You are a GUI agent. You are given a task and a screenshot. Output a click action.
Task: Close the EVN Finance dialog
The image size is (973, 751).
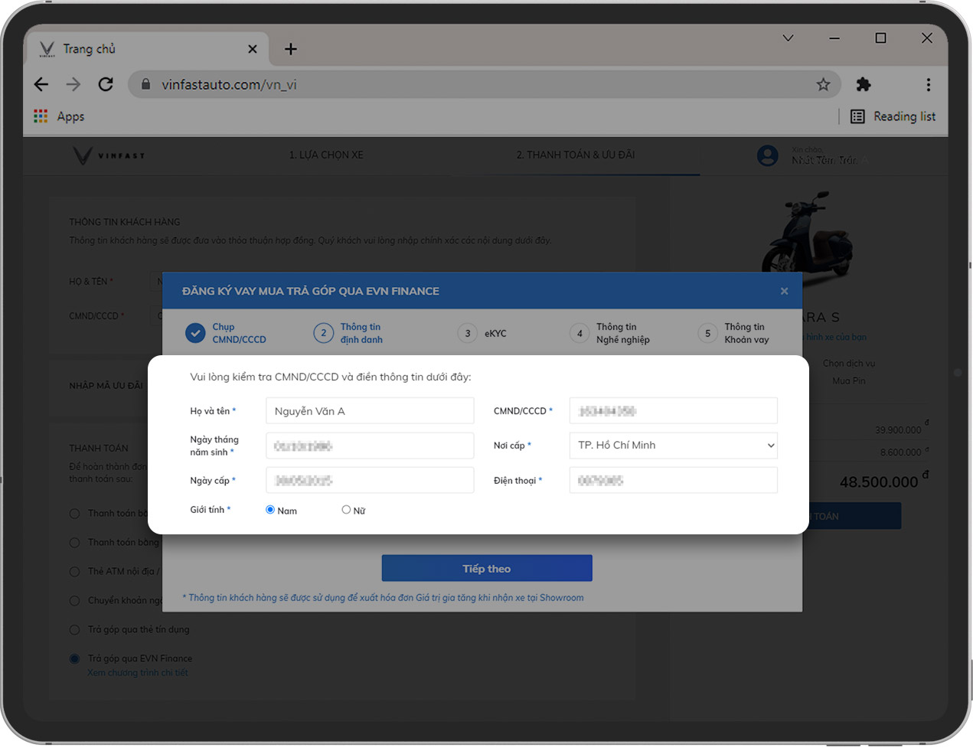[784, 291]
